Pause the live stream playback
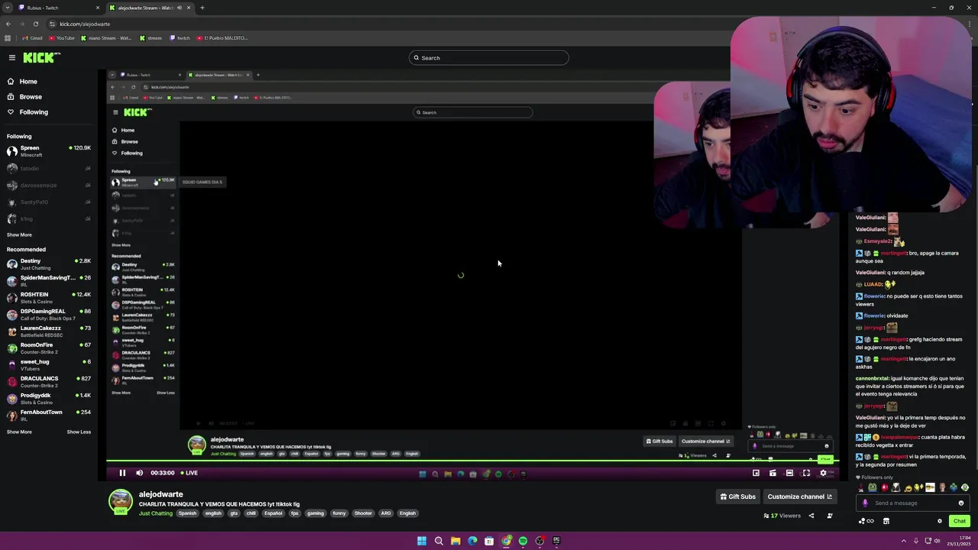 pos(122,473)
